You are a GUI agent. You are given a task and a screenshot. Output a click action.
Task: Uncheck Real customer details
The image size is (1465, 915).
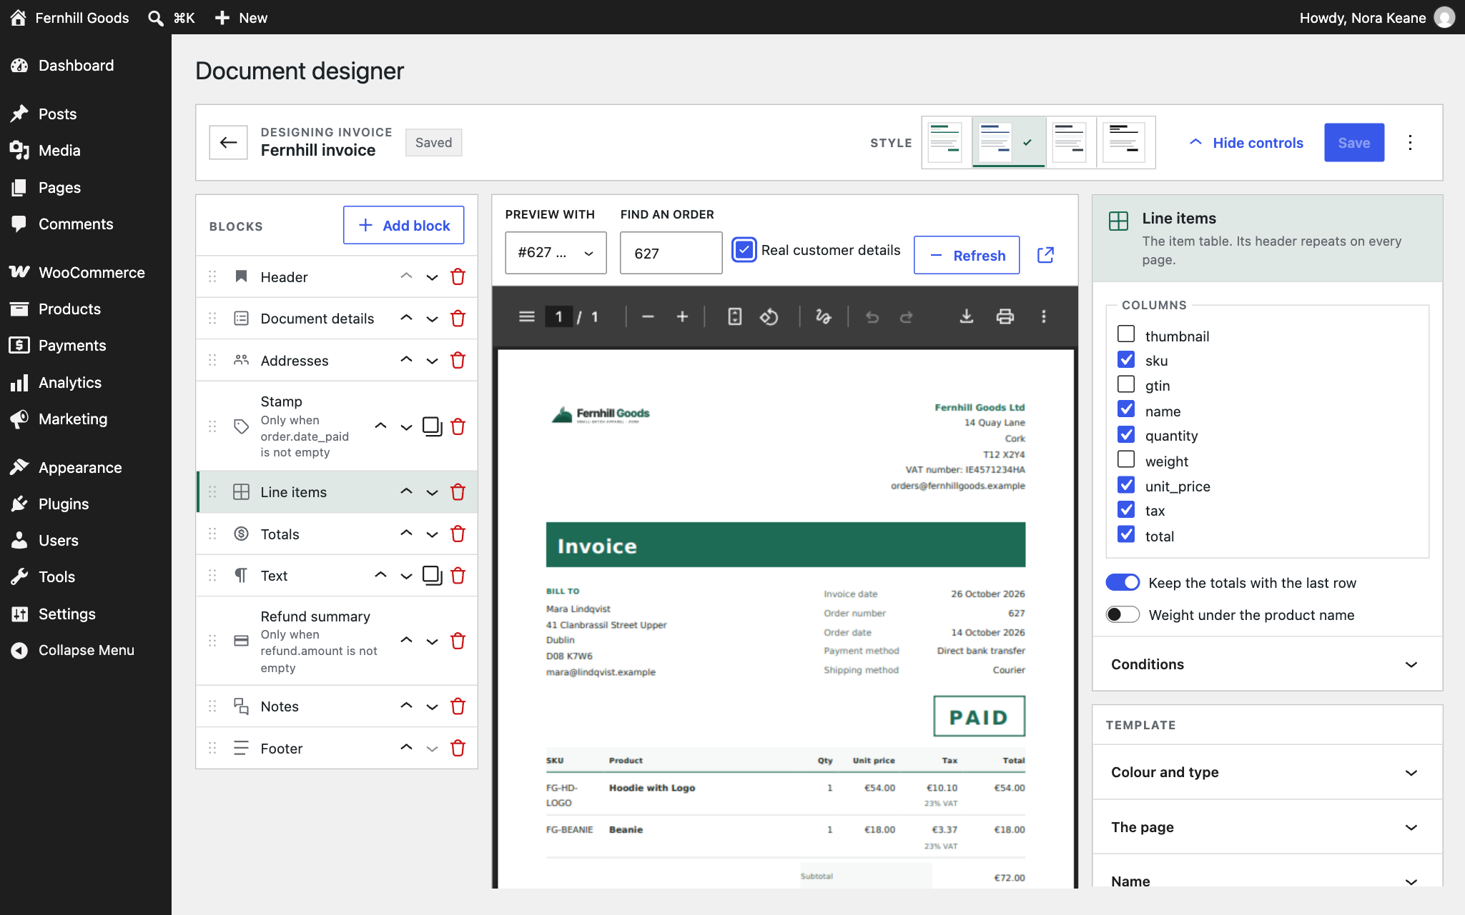(x=744, y=250)
